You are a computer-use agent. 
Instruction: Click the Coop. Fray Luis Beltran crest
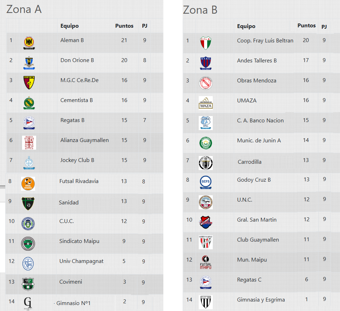point(205,43)
